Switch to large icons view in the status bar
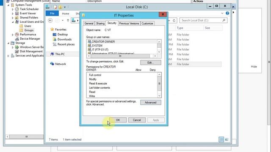This screenshot has height=152, width=271. coord(227,139)
